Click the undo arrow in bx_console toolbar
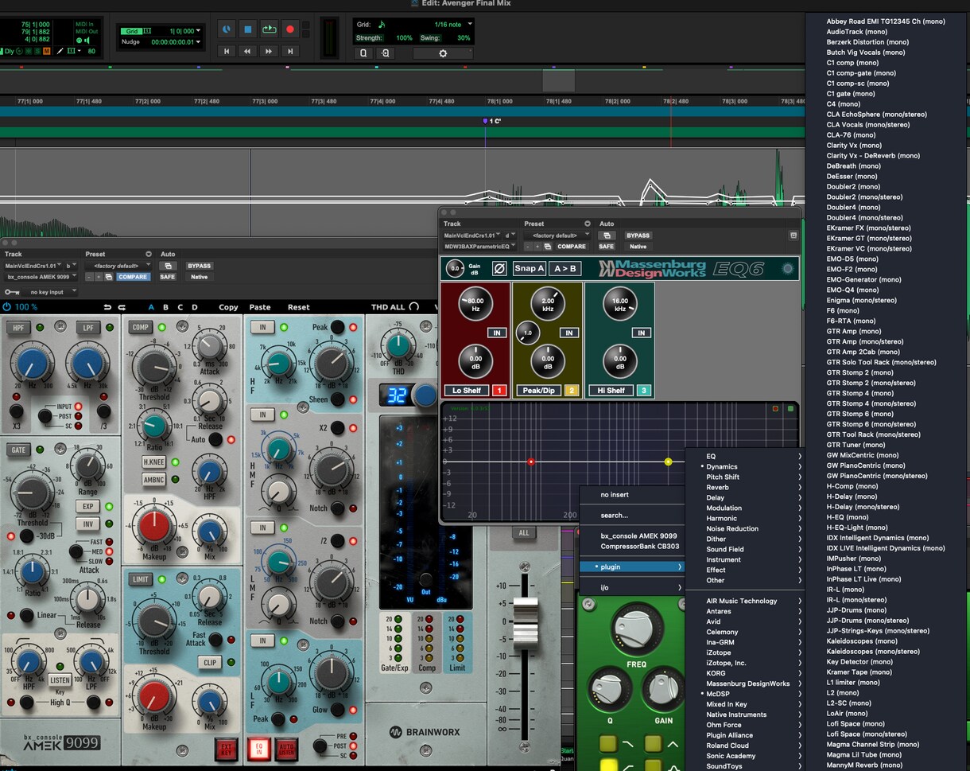Image resolution: width=970 pixels, height=771 pixels. (x=108, y=307)
